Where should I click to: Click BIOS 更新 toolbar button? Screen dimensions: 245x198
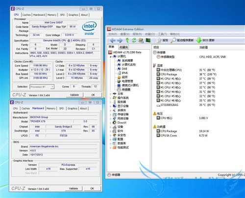click(x=206, y=40)
